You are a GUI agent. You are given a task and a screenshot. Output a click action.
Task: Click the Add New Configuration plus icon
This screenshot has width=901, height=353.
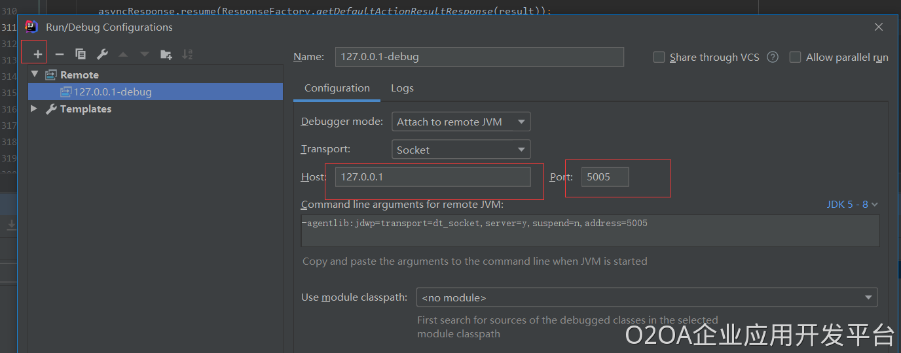(38, 54)
